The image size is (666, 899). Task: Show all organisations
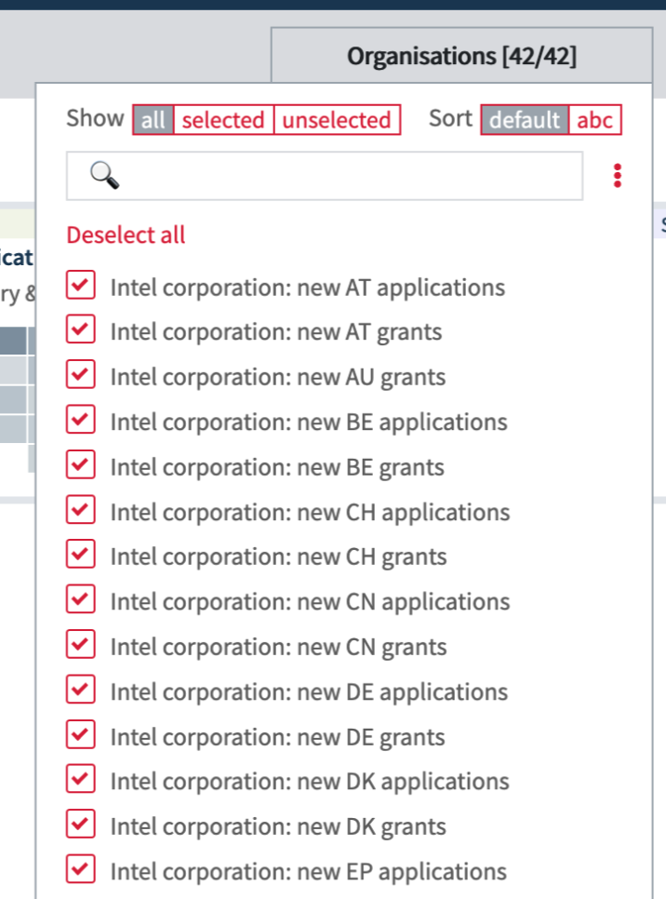pos(153,120)
